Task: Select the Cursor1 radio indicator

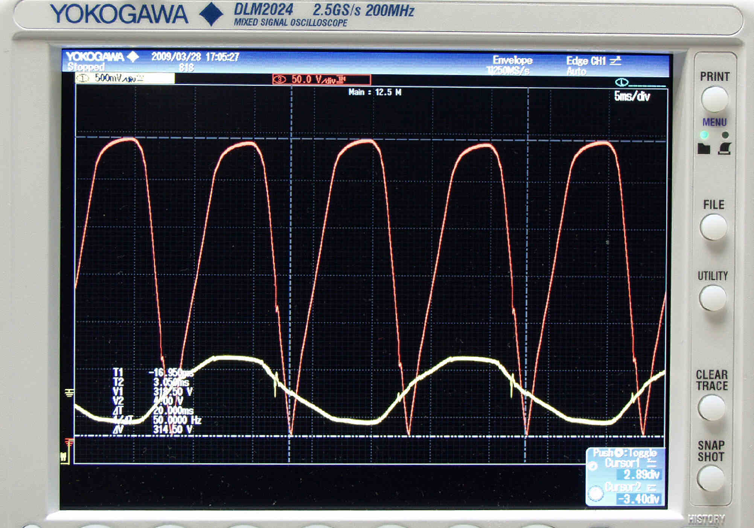Action: pos(593,466)
